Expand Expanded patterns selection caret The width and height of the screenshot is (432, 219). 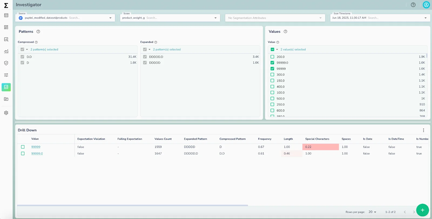150,50
